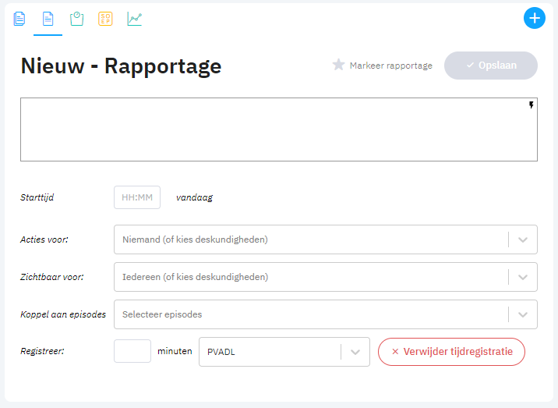Viewport: 558px width, 408px height.
Task: Open the line chart graph icon
Action: click(x=135, y=19)
